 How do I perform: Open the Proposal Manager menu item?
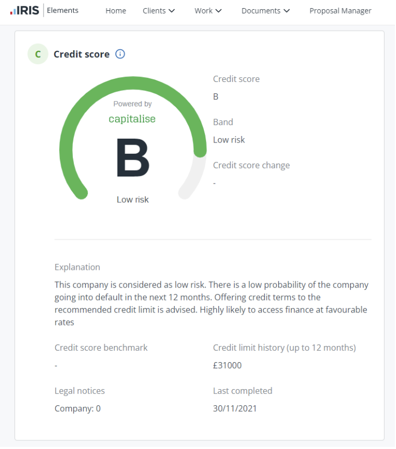pos(341,11)
